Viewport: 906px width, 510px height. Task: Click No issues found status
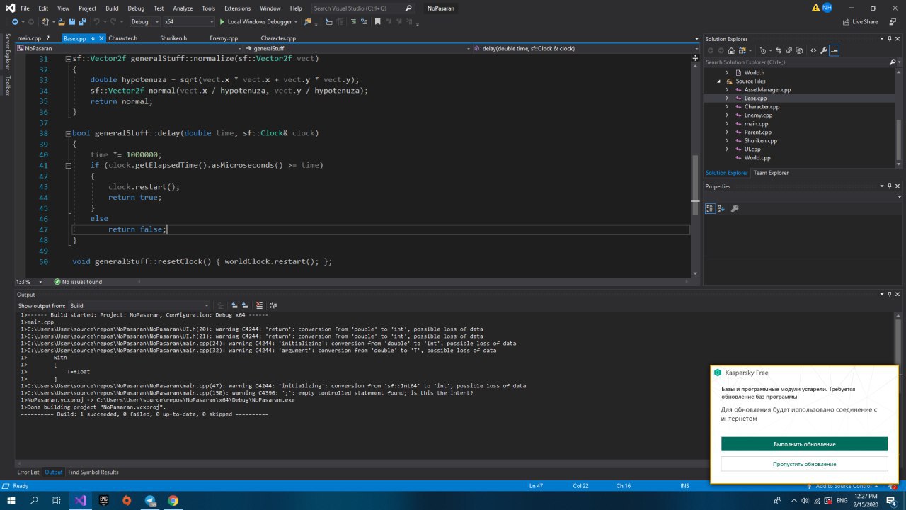click(78, 281)
